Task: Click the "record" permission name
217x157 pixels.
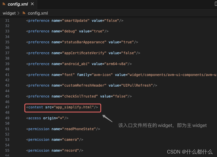Action: pos(71,151)
